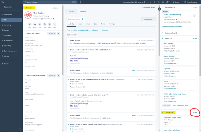This screenshot has width=201, height=132.
Task: Expand the Enterprise info section
Action: [x=163, y=33]
